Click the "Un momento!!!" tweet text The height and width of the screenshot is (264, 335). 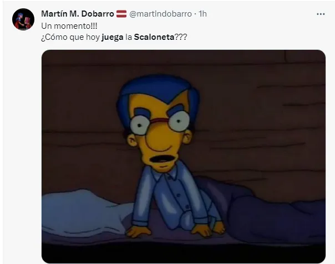coord(69,26)
